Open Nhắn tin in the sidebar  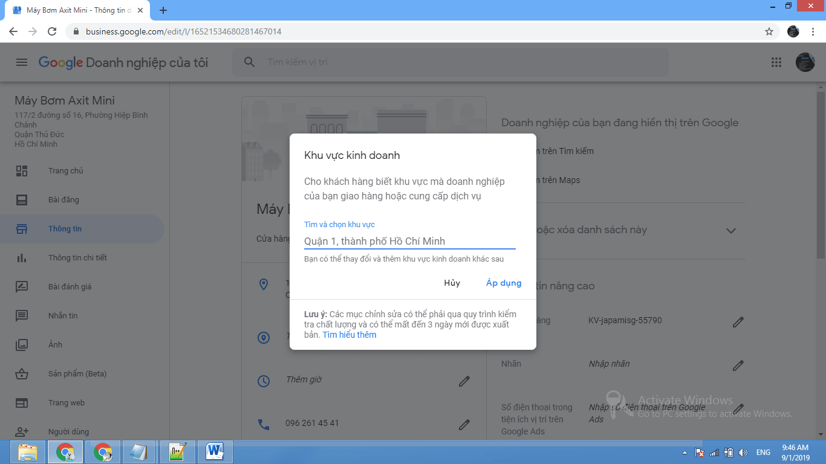click(x=82, y=316)
